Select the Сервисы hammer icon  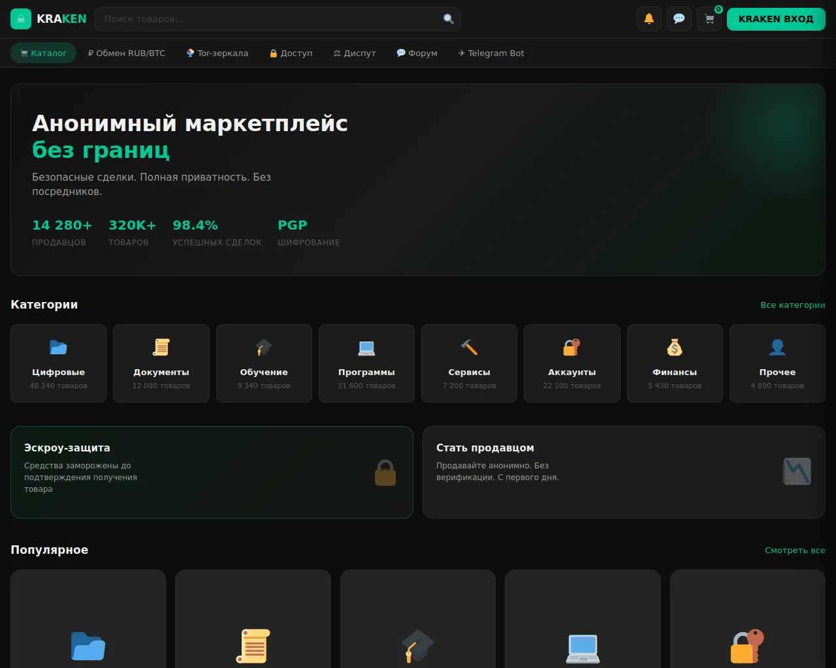[x=469, y=347]
